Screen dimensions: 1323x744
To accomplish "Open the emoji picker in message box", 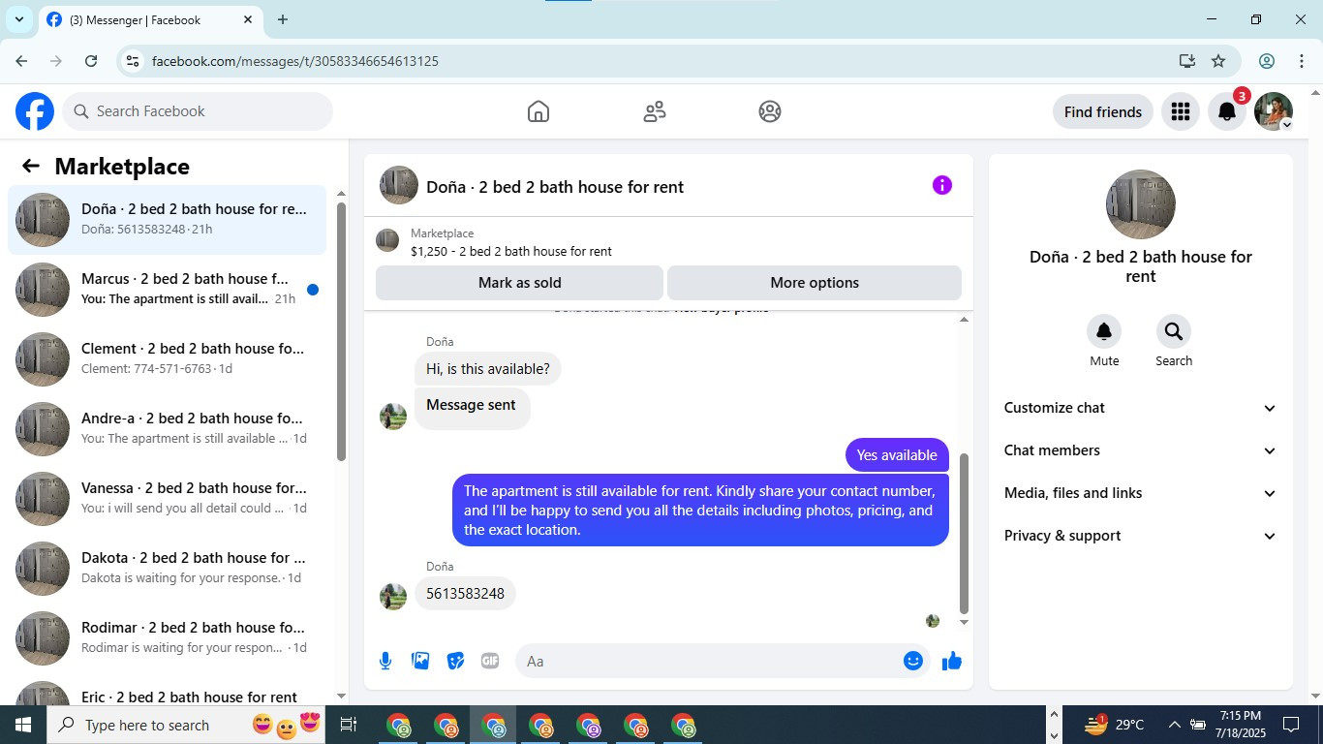I will [x=913, y=661].
